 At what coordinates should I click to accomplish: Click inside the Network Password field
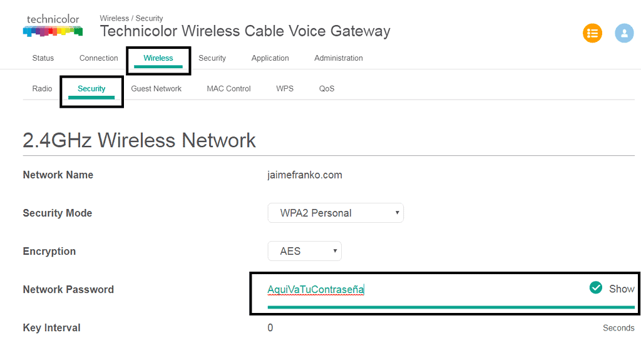[425, 290]
